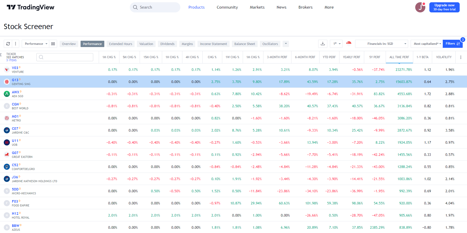467x233 pixels.
Task: Click the VENTURE company logo
Action: coord(7,69)
